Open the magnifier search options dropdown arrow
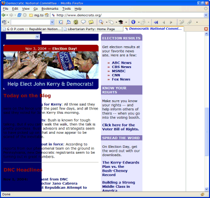210x198 pixels. 106,22
